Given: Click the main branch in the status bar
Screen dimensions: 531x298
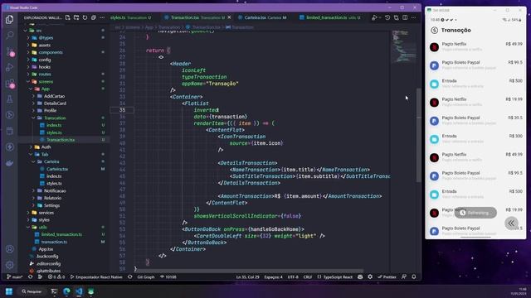Looking at the screenshot, I should click(x=15, y=276).
